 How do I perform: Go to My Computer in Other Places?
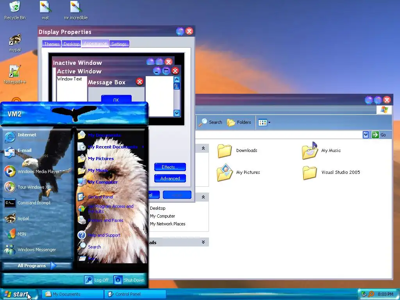coord(162,216)
